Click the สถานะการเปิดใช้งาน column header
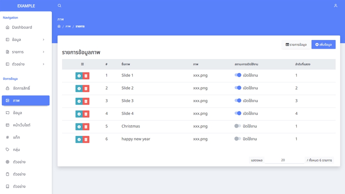The width and height of the screenshot is (345, 194). [x=246, y=64]
